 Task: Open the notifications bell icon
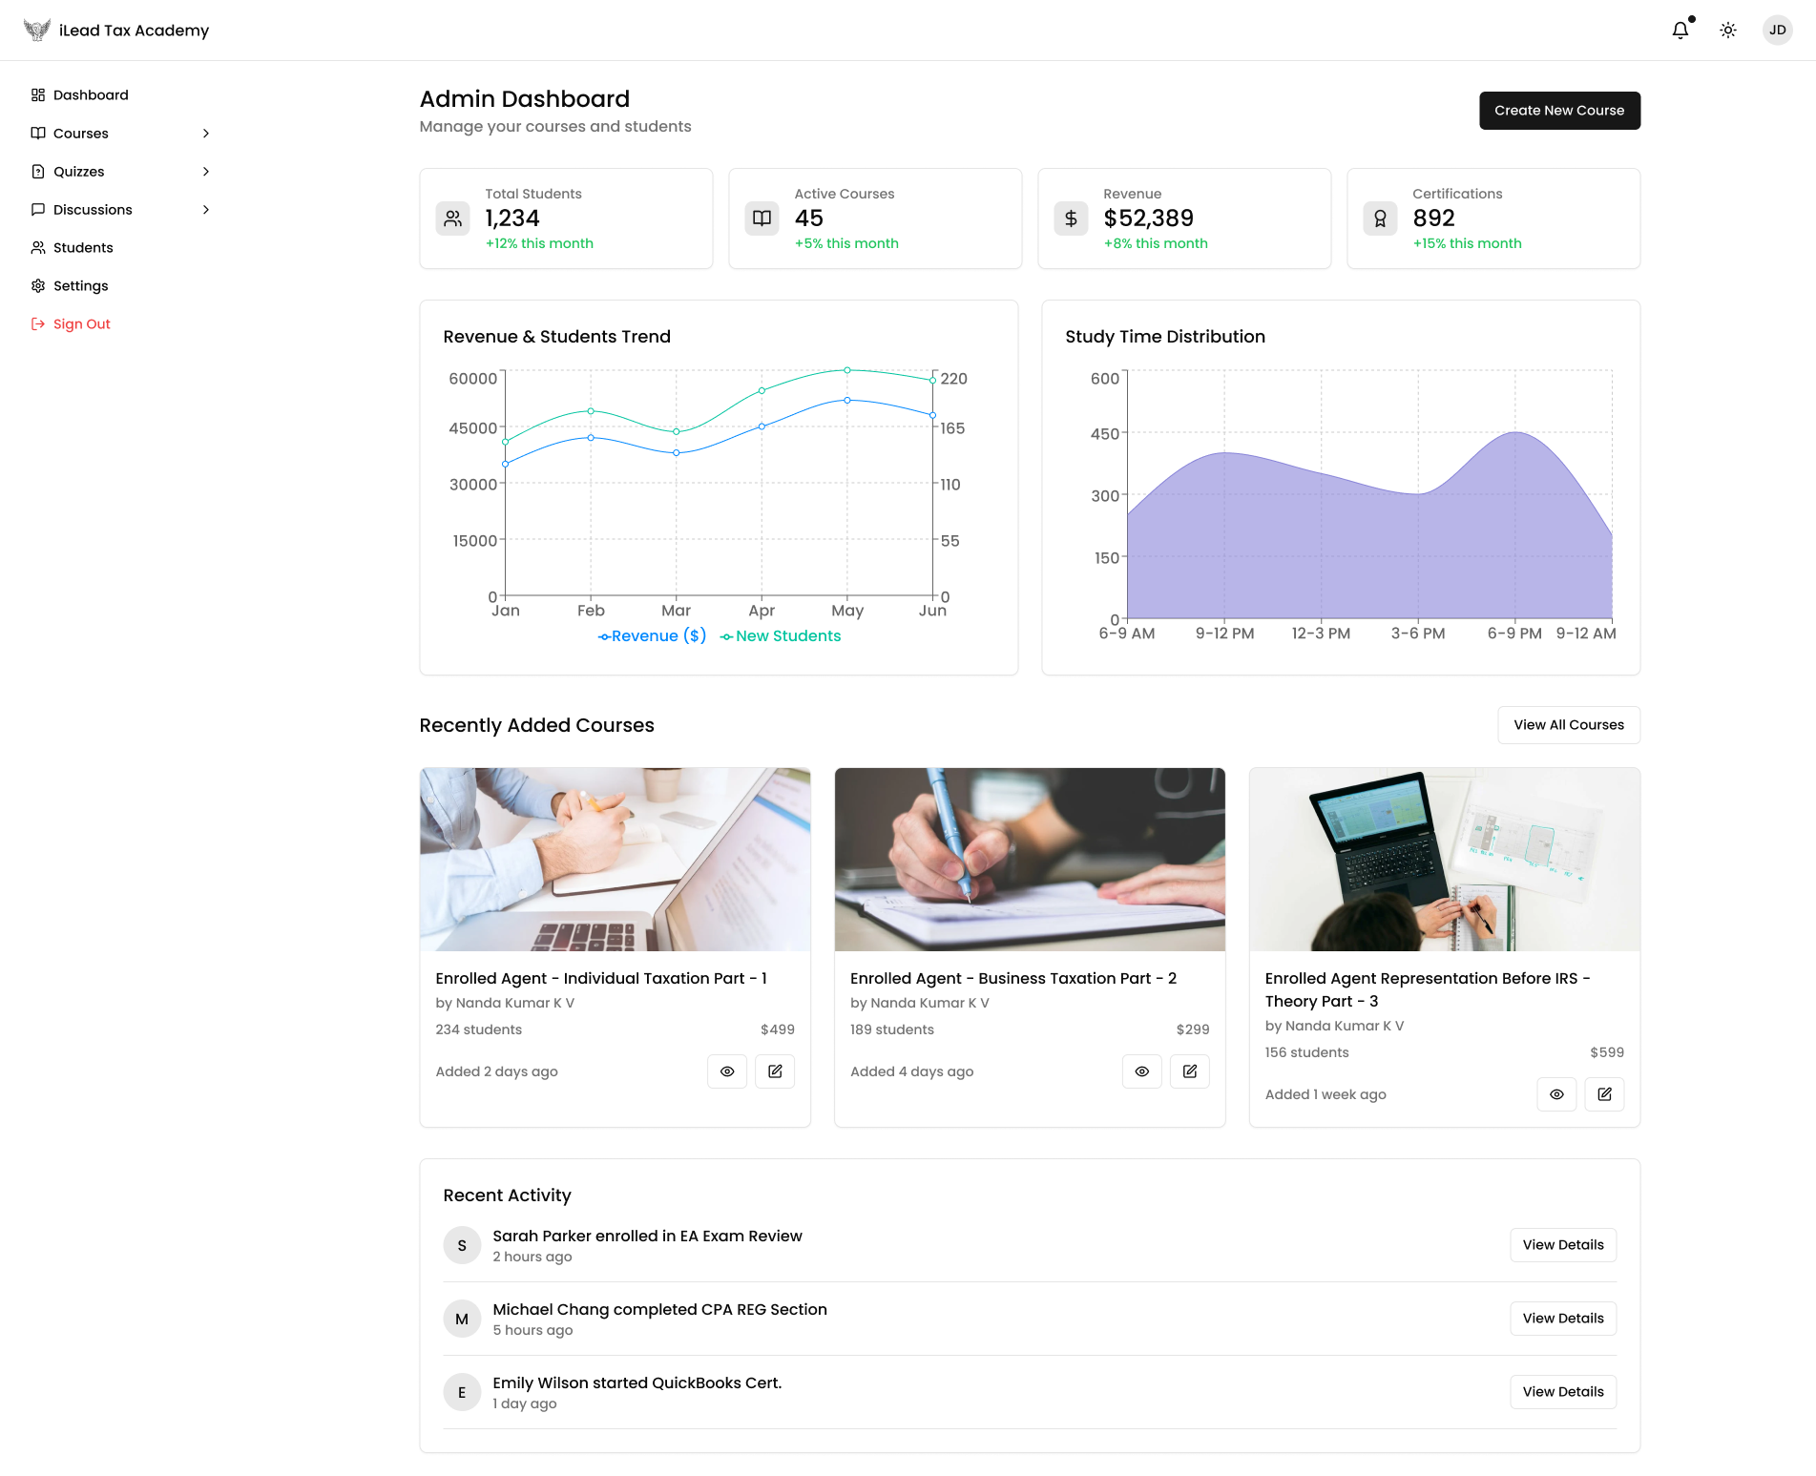pyautogui.click(x=1680, y=31)
